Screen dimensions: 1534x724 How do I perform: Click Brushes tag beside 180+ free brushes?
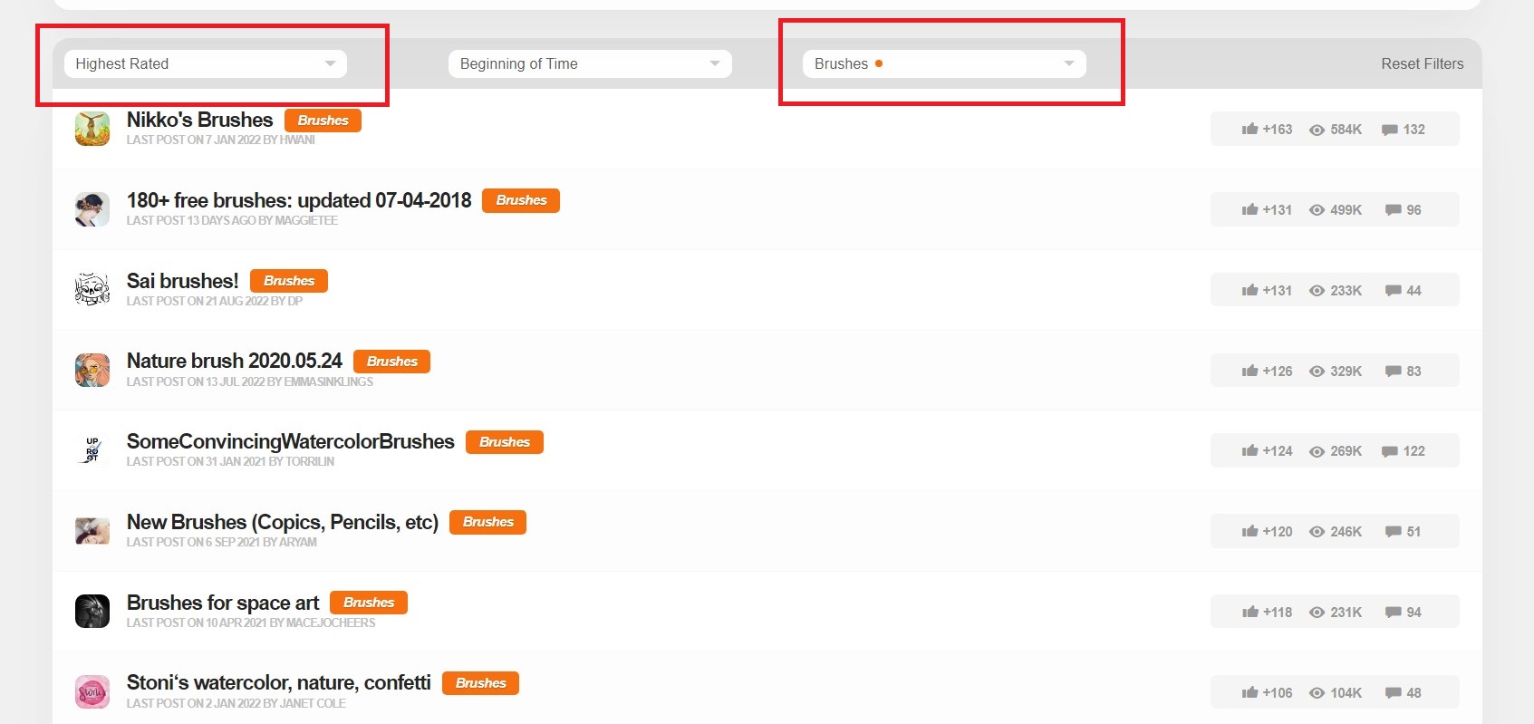(521, 200)
